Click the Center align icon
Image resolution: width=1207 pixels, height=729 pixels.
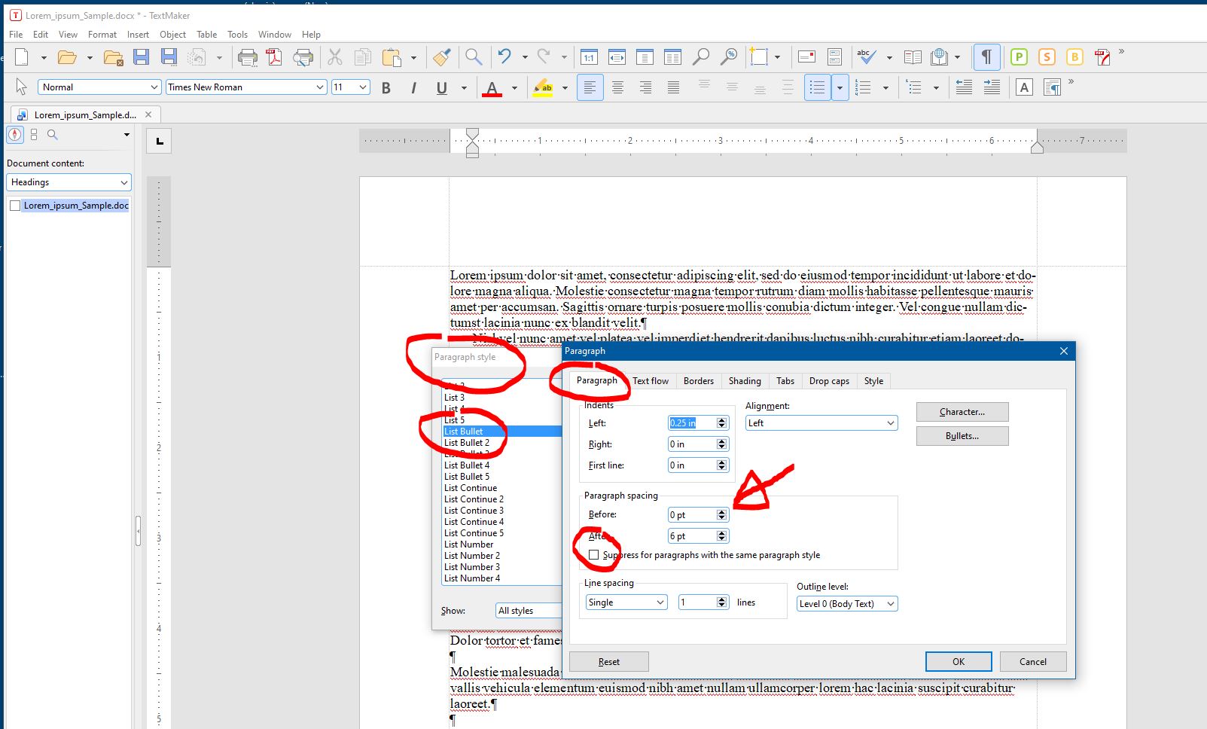pyautogui.click(x=617, y=88)
